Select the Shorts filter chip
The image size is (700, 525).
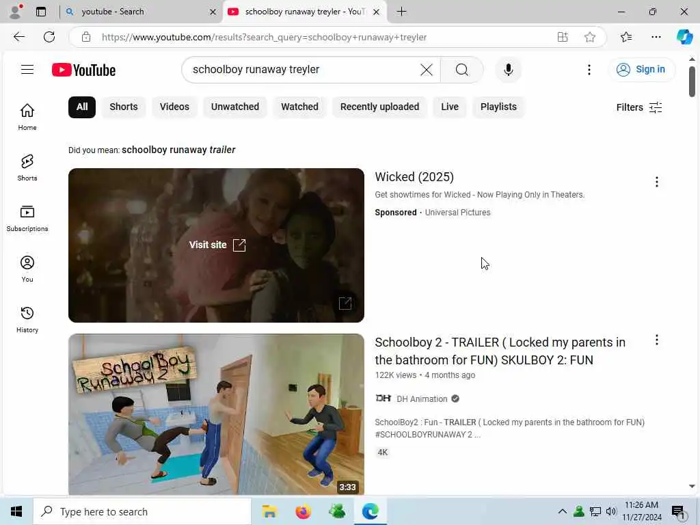coord(124,107)
